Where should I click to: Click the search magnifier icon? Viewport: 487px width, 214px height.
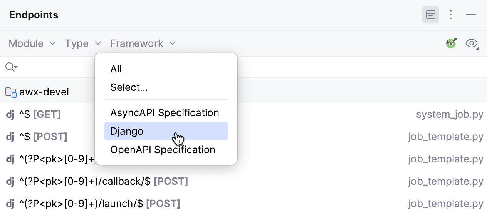pyautogui.click(x=11, y=67)
